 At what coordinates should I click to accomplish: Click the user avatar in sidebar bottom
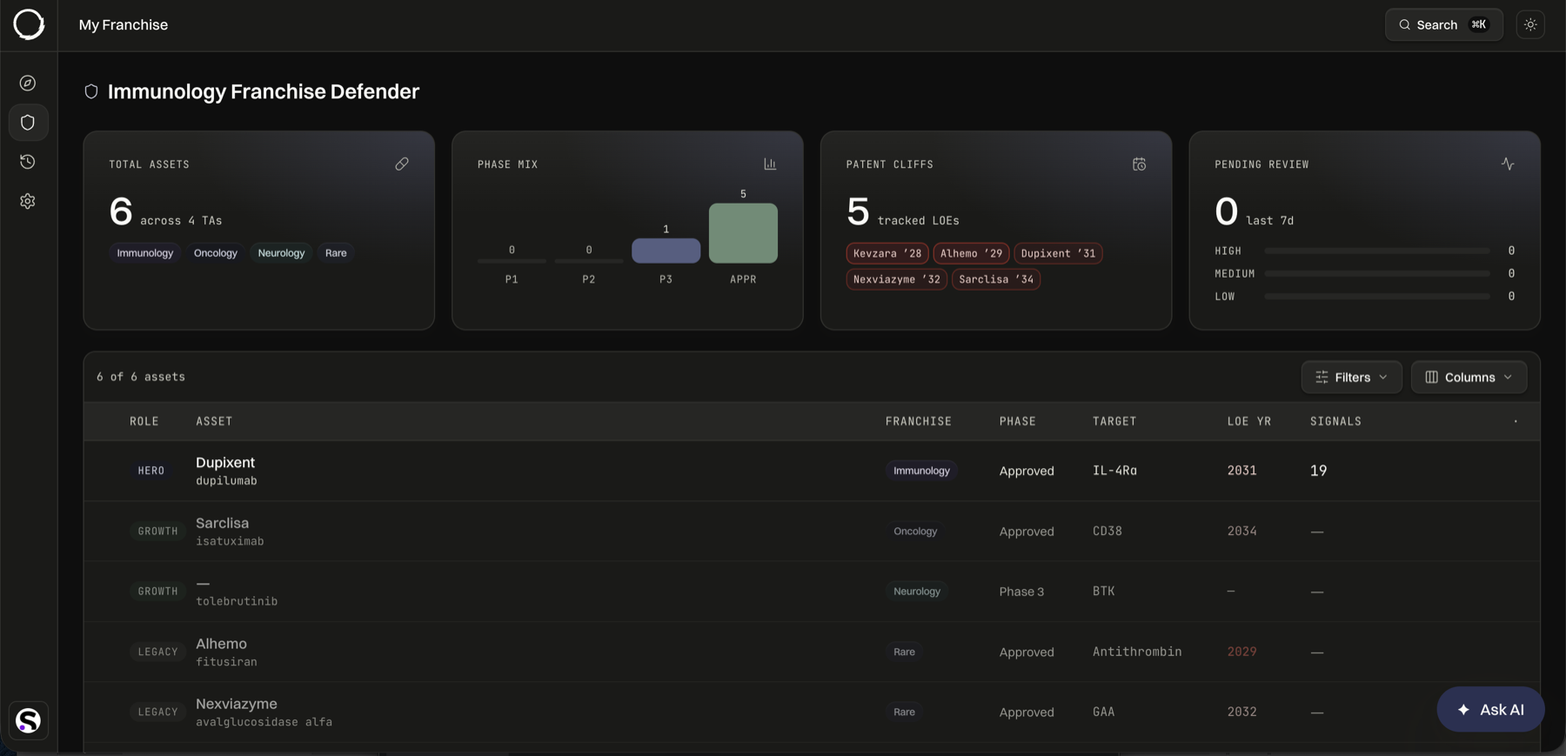point(29,720)
